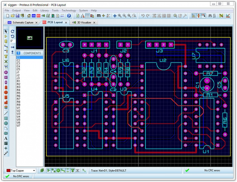Open the Technology menu

(x=69, y=10)
